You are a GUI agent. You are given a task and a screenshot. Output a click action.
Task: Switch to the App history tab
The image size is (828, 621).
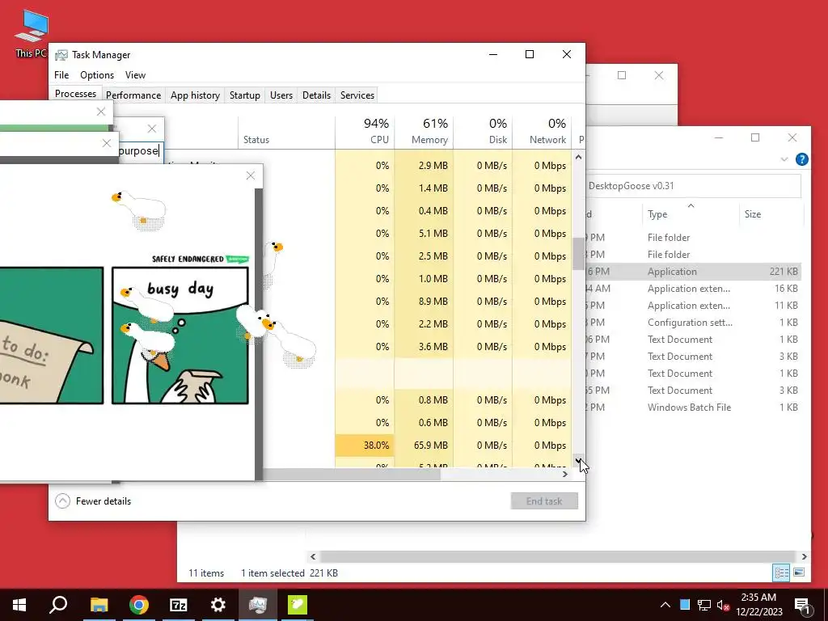tap(195, 95)
